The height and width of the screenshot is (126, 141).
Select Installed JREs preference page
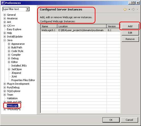point(19,66)
